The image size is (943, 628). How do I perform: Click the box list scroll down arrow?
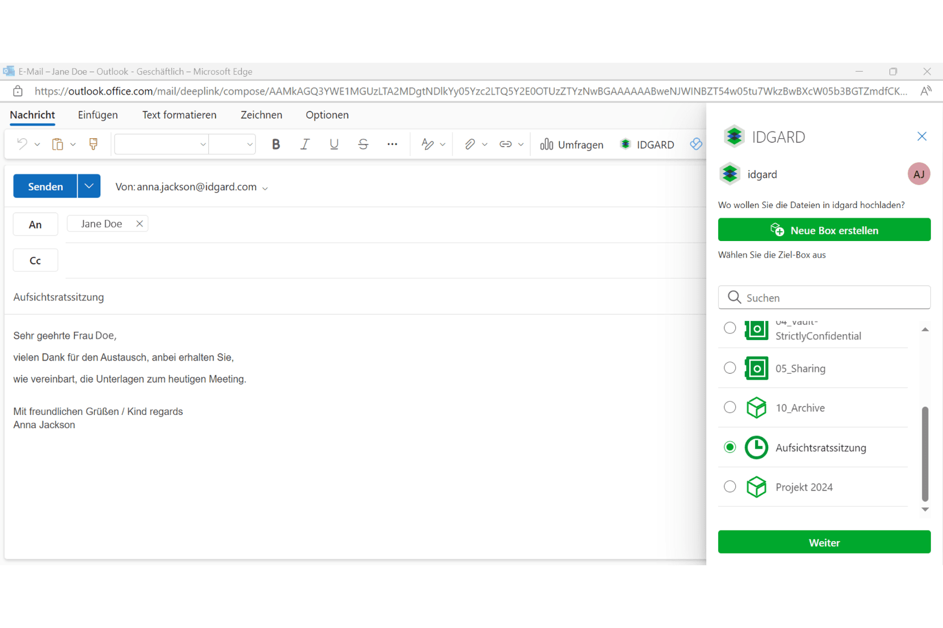tap(925, 509)
